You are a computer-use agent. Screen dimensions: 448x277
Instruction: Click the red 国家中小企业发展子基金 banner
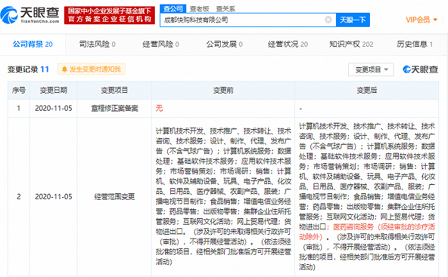[x=109, y=15]
